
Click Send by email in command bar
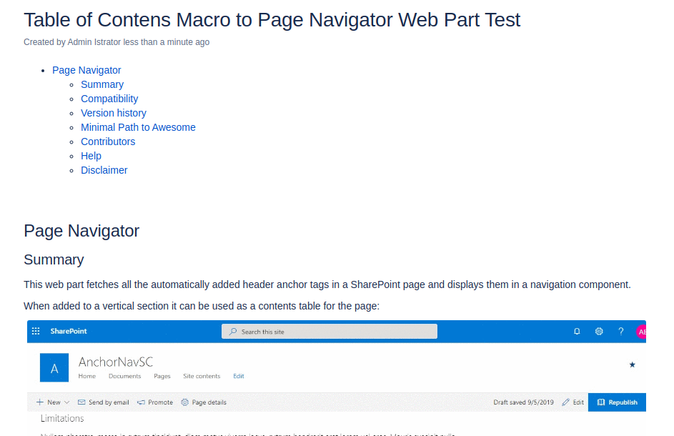pos(103,402)
